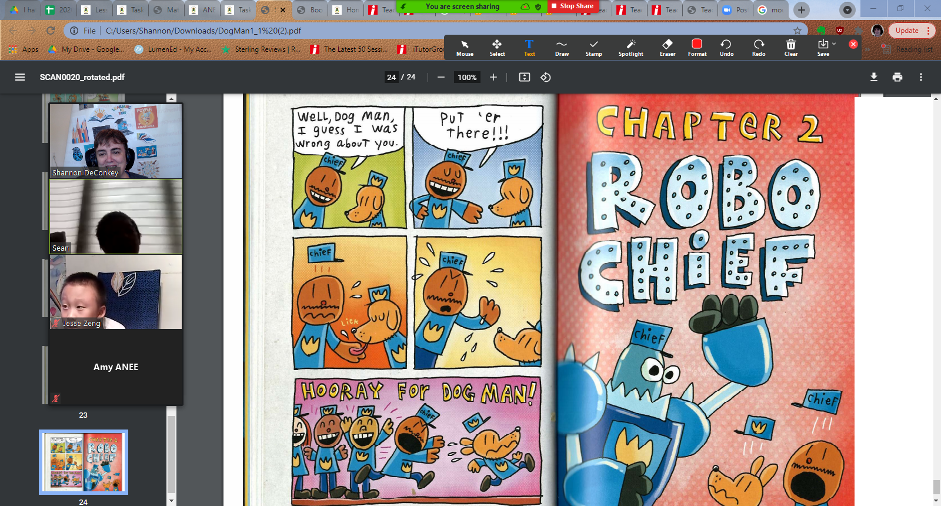The height and width of the screenshot is (506, 941).
Task: Select the Eraser annotation tool
Action: pyautogui.click(x=668, y=48)
